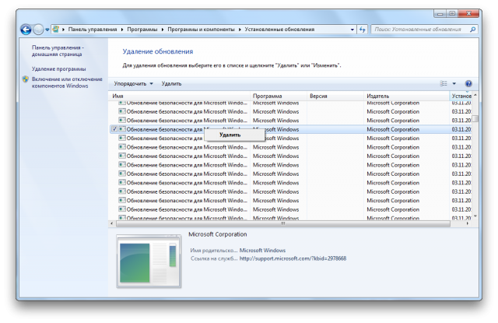Open Help via the question mark icon
The width and height of the screenshot is (498, 323).
click(x=468, y=83)
